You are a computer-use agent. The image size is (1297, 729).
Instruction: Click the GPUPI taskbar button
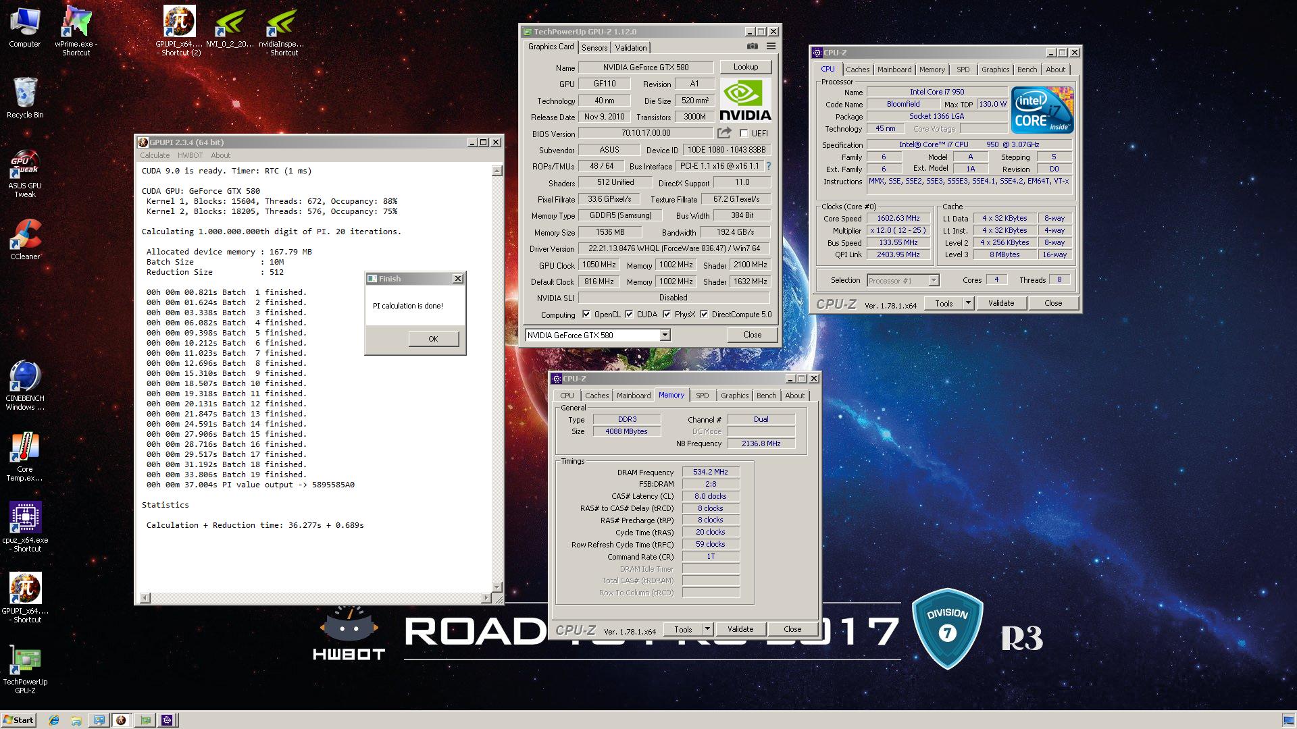[x=122, y=720]
